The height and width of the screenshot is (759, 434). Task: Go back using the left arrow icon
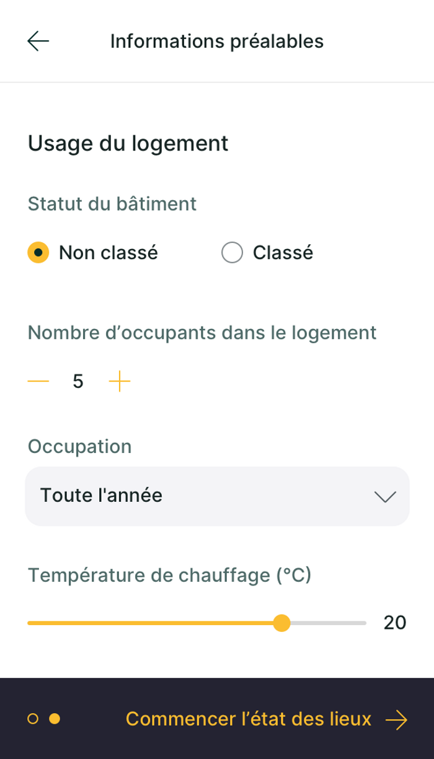tap(38, 42)
